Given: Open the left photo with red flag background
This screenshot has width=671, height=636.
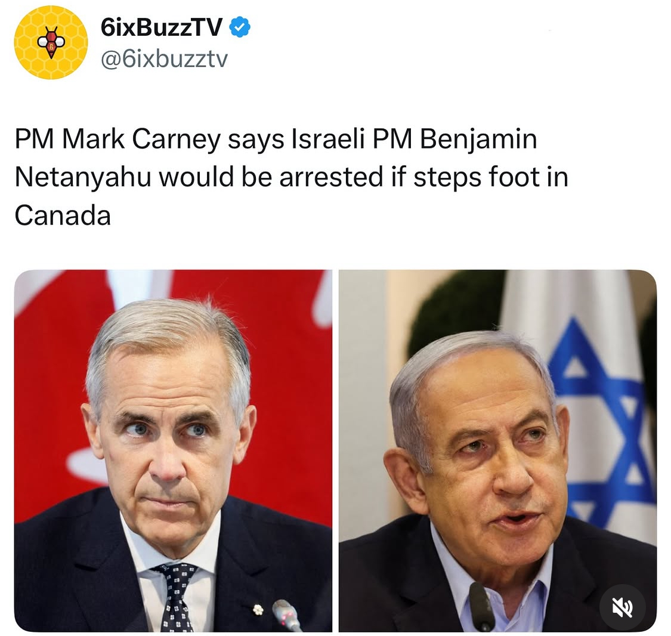Looking at the screenshot, I should pyautogui.click(x=173, y=450).
